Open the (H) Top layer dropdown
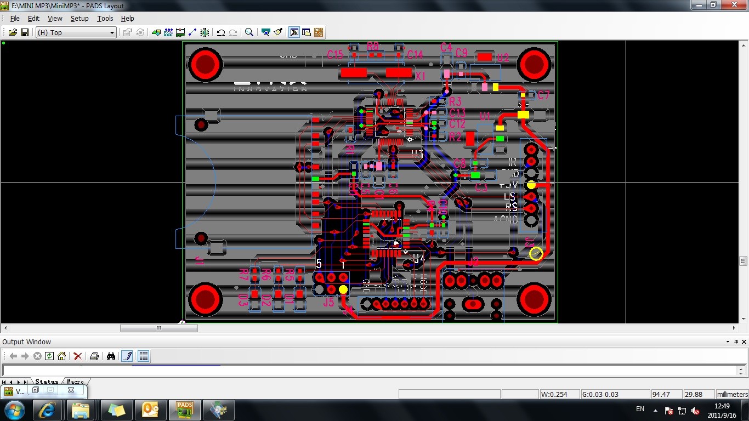 click(76, 32)
